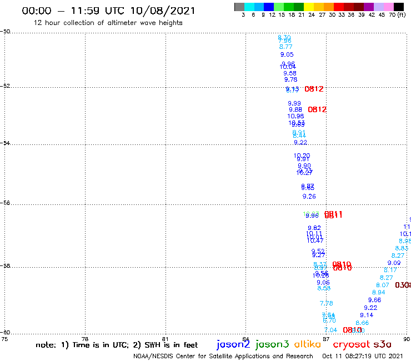Click the wave height value "9.90"
Screen dimensions: 411x361
pos(304,166)
